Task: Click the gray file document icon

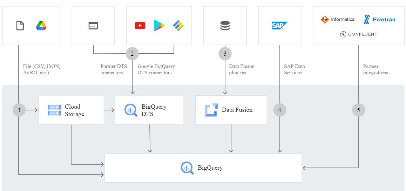Action: point(20,26)
